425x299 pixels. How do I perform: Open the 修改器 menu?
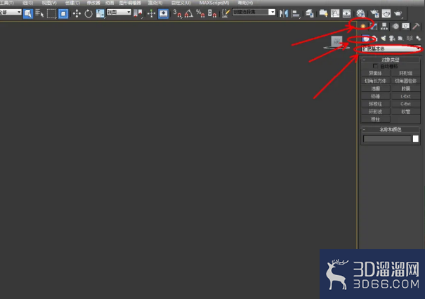click(93, 3)
